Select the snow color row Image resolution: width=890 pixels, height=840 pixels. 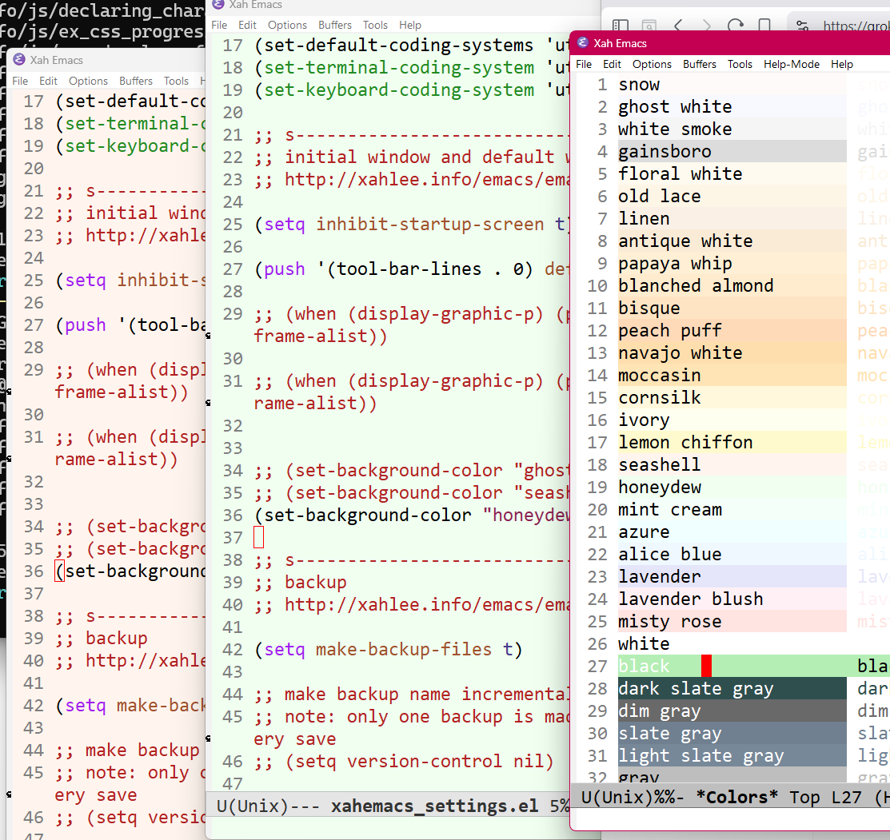732,85
